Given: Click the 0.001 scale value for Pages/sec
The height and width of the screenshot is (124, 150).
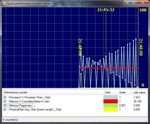Looking at the screenshot, I should (x=122, y=105).
